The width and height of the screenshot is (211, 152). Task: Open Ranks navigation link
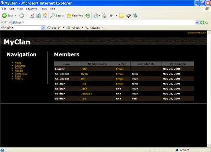click(18, 68)
